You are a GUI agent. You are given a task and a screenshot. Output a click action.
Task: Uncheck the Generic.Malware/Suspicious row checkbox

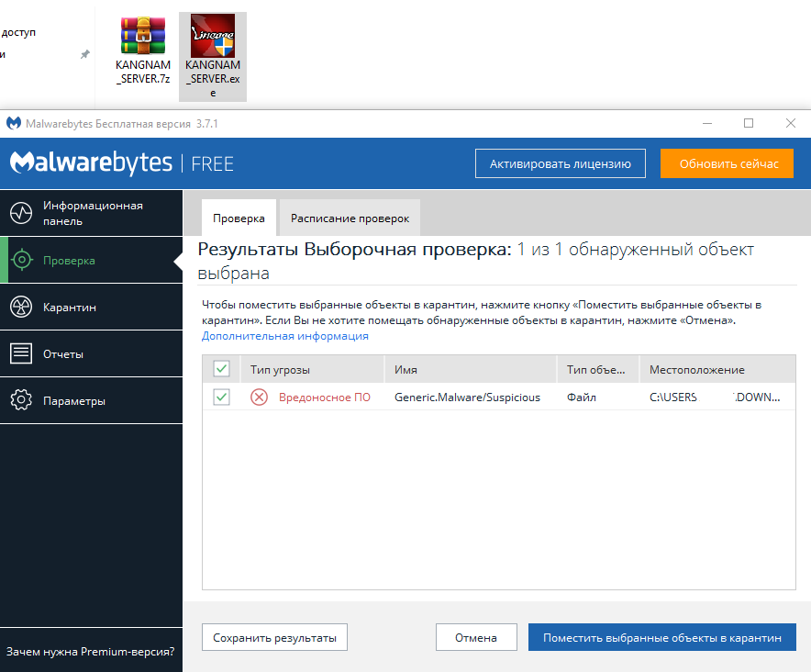(x=221, y=398)
